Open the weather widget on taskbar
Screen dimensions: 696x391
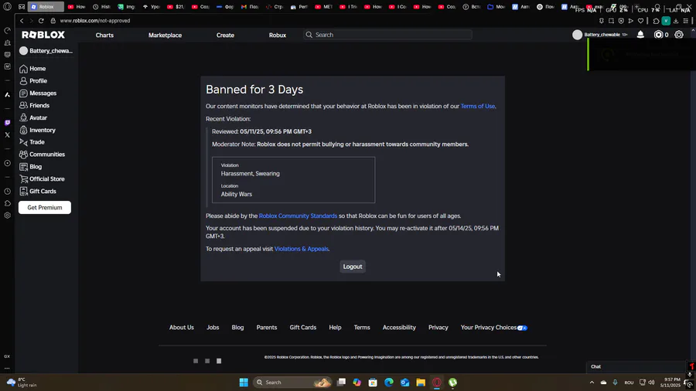[x=22, y=382]
